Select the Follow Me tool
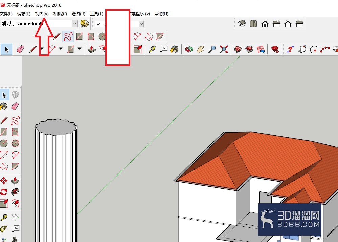Image resolution: width=338 pixels, height=242 pixels. (15, 192)
